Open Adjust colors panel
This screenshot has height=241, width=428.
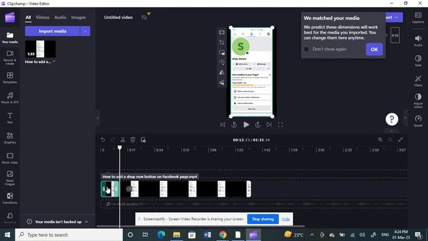pos(418,100)
